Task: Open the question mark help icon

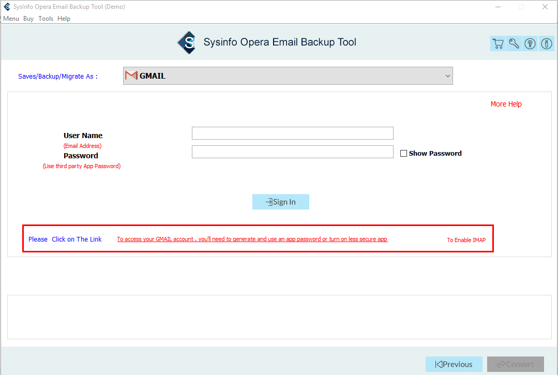Action: pos(530,44)
